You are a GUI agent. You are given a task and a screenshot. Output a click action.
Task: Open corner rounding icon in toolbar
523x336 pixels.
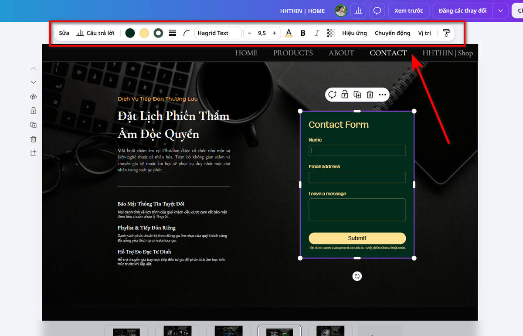pyautogui.click(x=187, y=33)
